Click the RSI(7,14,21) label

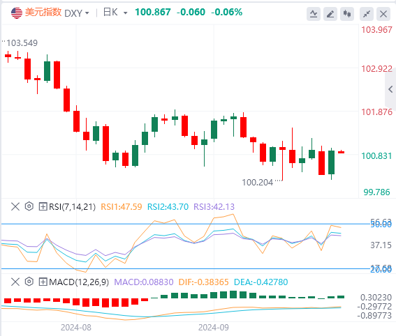72,207
